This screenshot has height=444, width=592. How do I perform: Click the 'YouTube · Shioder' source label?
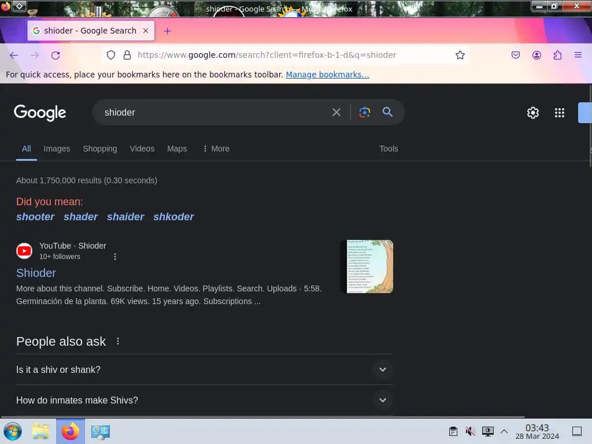point(73,246)
